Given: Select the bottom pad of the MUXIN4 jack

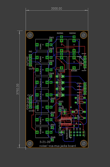Looking at the screenshot, I should (x=74, y=68).
